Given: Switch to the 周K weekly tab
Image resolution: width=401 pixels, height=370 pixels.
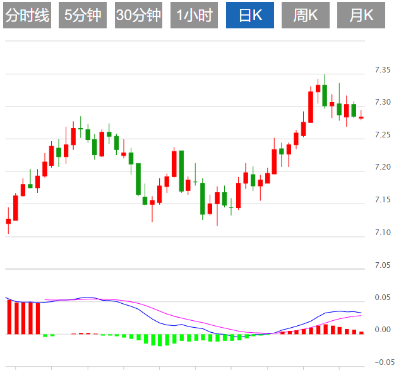Looking at the screenshot, I should click(x=306, y=15).
